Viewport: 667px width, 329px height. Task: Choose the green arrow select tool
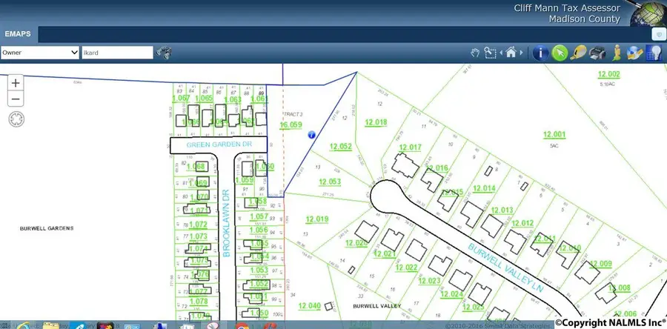pyautogui.click(x=560, y=53)
